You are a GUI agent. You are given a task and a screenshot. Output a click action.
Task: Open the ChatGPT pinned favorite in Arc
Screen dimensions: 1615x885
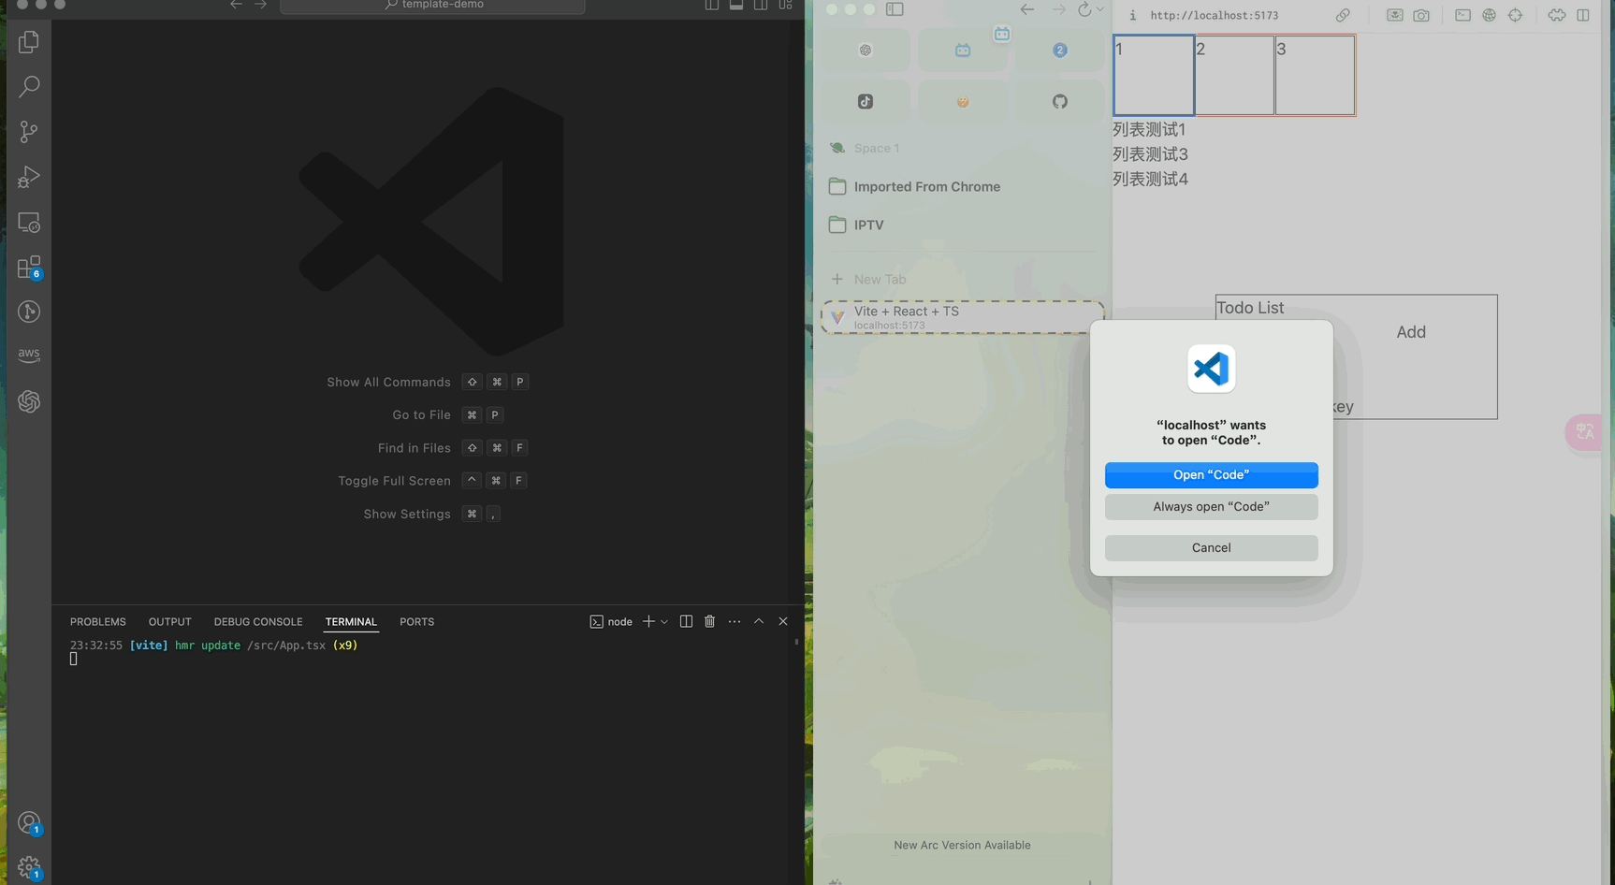point(866,51)
